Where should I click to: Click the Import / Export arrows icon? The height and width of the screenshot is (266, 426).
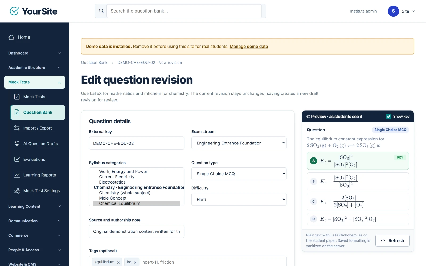click(x=17, y=128)
